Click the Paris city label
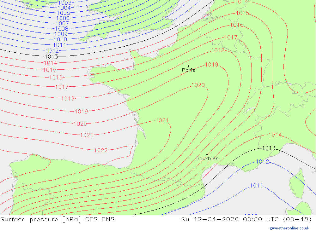The image size is (316, 231). click(x=188, y=70)
